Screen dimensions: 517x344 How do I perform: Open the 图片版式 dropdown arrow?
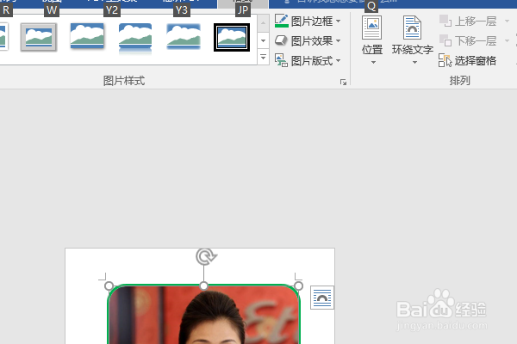[x=339, y=61]
